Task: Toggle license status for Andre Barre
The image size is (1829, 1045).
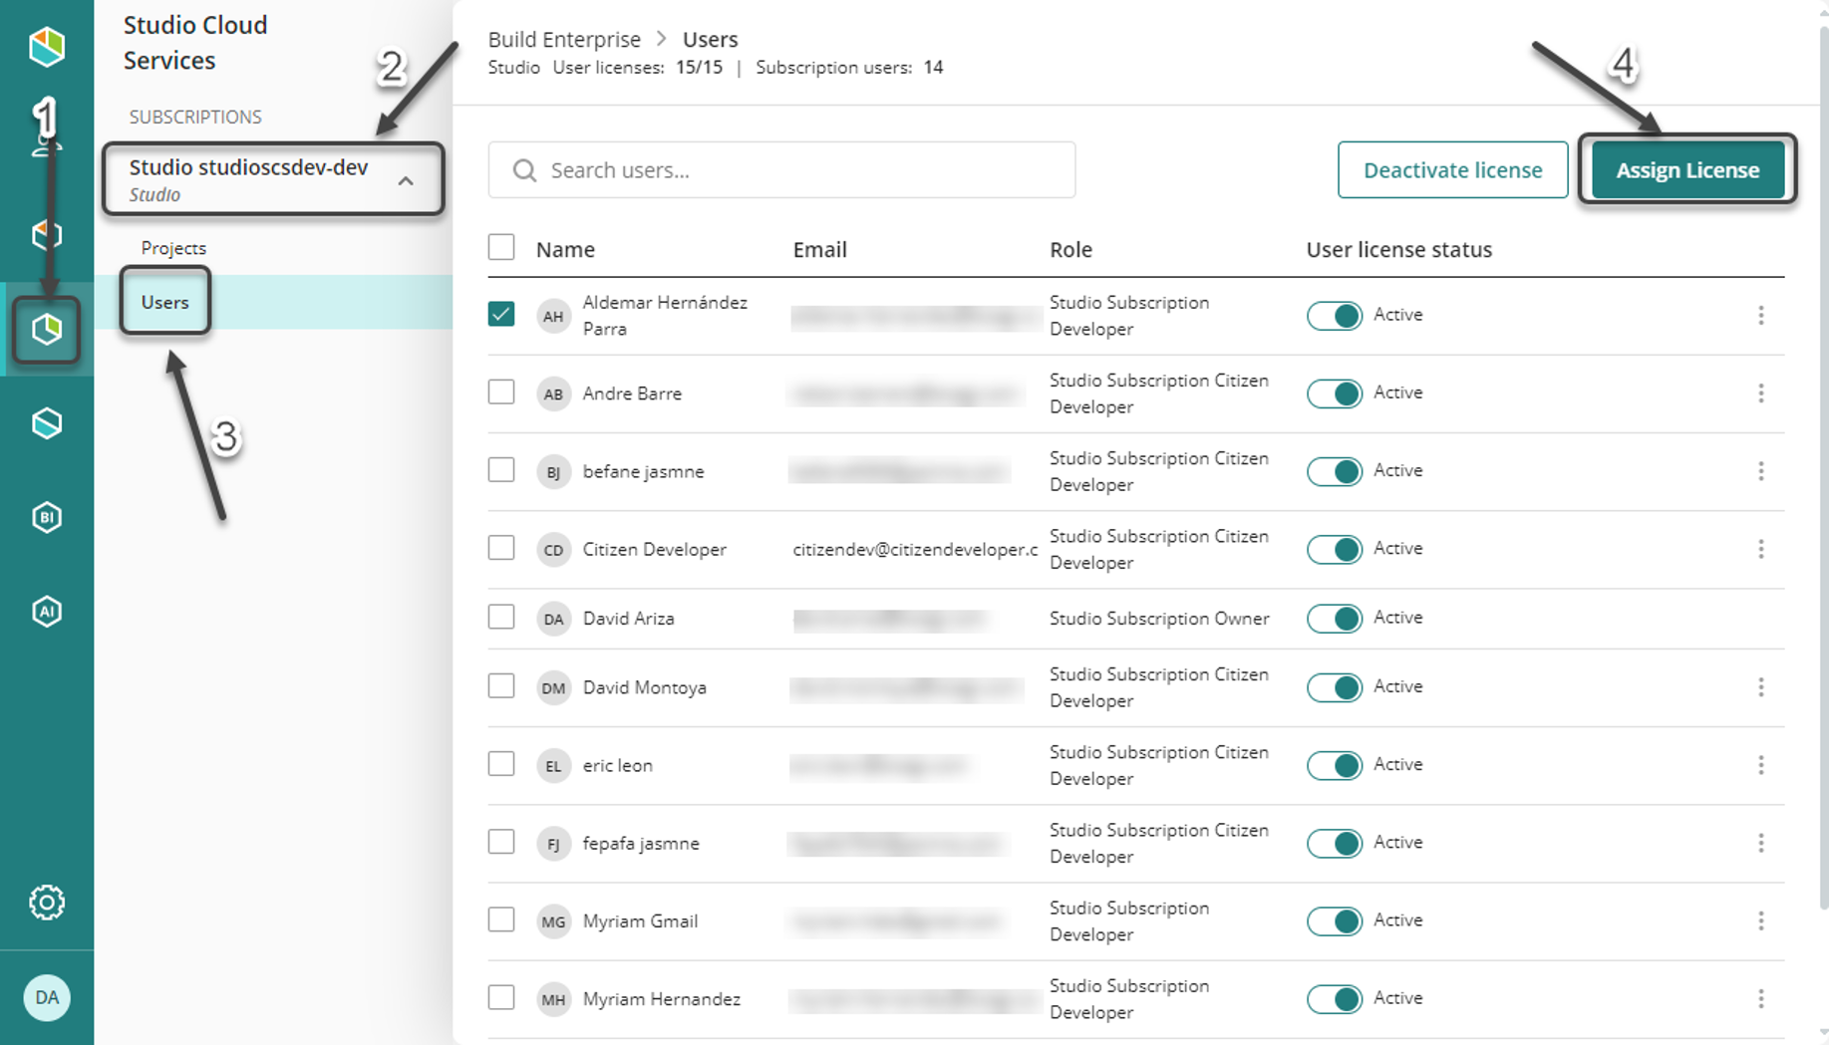Action: [x=1335, y=392]
